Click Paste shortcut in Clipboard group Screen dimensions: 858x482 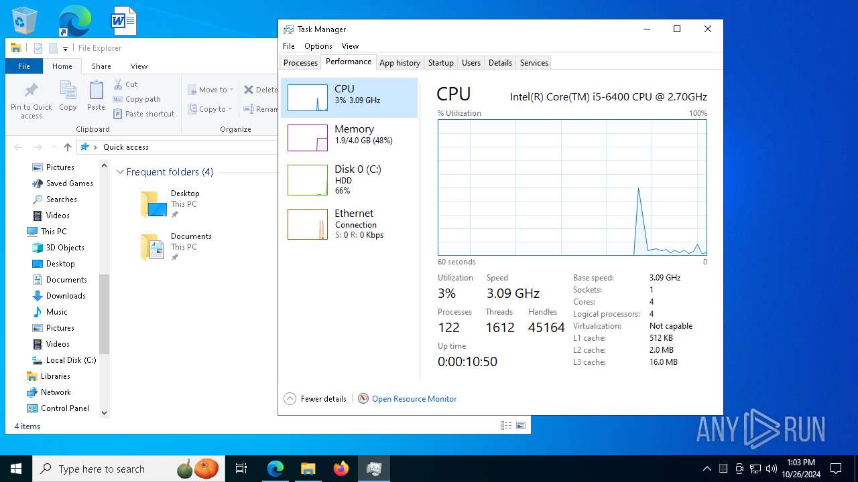click(143, 114)
